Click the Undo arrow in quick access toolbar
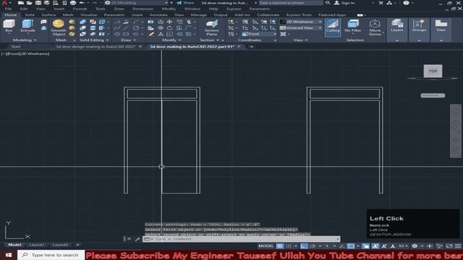The width and height of the screenshot is (463, 260). [x=82, y=3]
